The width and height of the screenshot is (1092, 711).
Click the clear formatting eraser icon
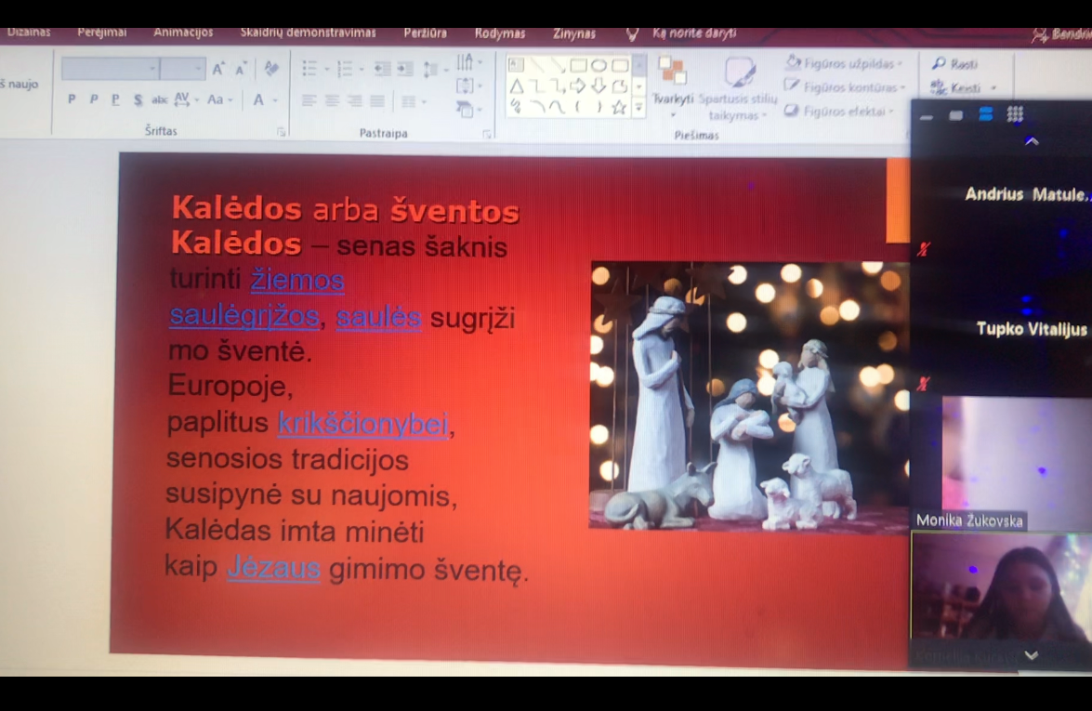271,69
